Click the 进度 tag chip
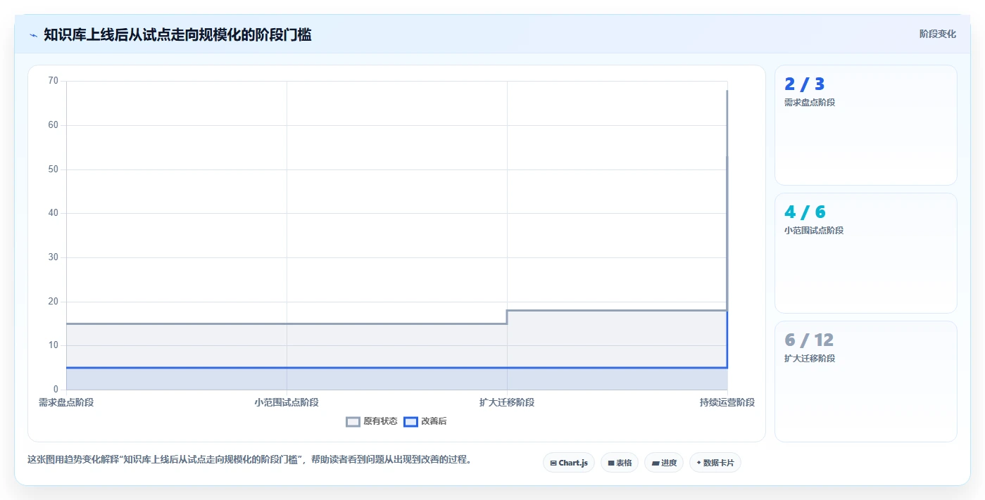This screenshot has height=500, width=985. click(664, 463)
